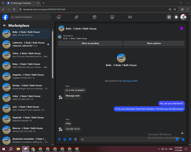Select the Modestine Inevitable conversation
The image size is (191, 152).
point(26,141)
